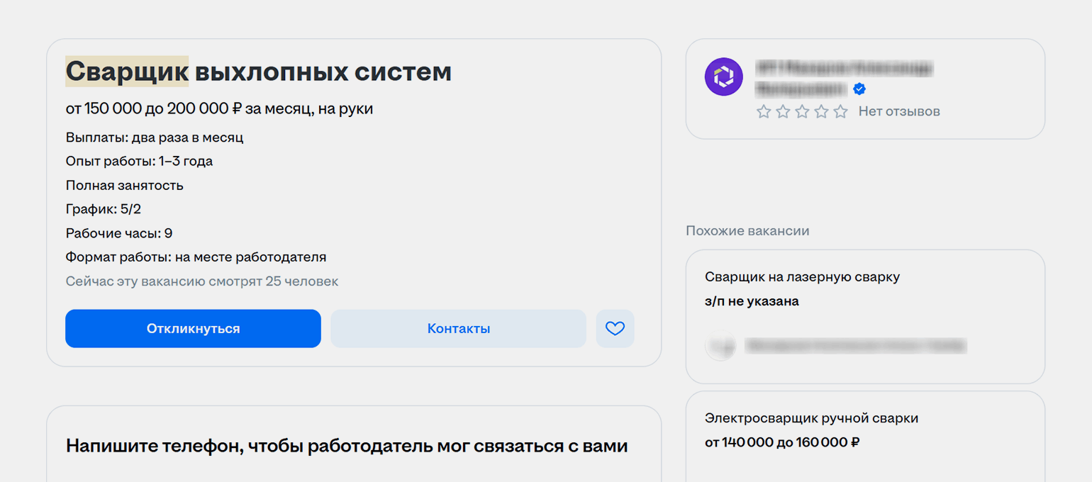
Task: Select the first rating star
Action: point(764,111)
